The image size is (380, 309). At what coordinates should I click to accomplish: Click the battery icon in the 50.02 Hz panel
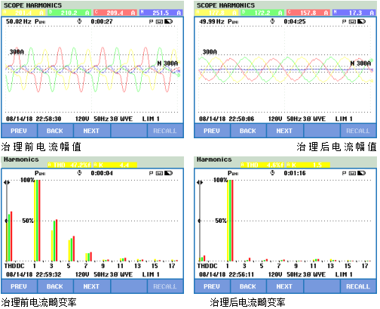tap(168, 22)
